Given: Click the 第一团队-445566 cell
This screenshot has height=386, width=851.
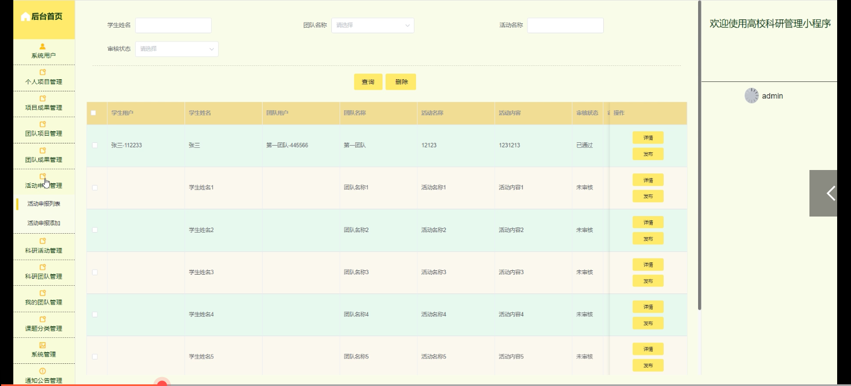Looking at the screenshot, I should pos(287,146).
